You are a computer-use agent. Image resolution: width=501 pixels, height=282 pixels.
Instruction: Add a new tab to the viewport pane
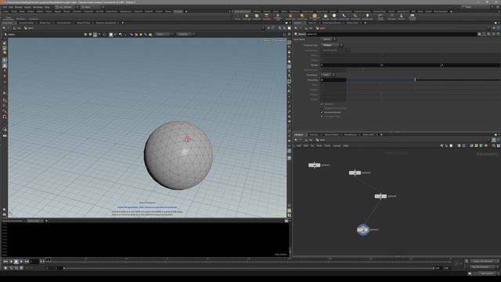(x=123, y=23)
